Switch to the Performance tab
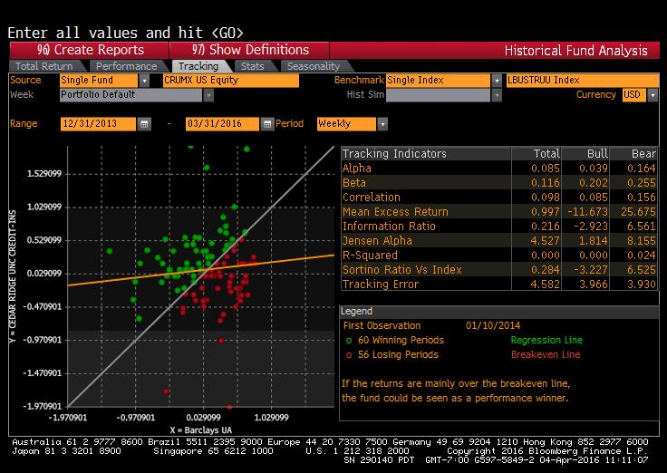 126,66
